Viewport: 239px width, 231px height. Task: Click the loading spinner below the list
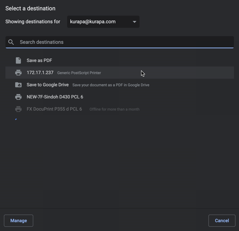(16, 119)
